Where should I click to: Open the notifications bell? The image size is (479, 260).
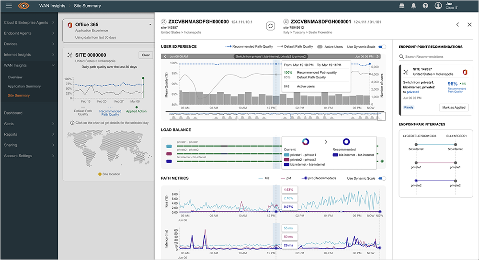pos(413,6)
